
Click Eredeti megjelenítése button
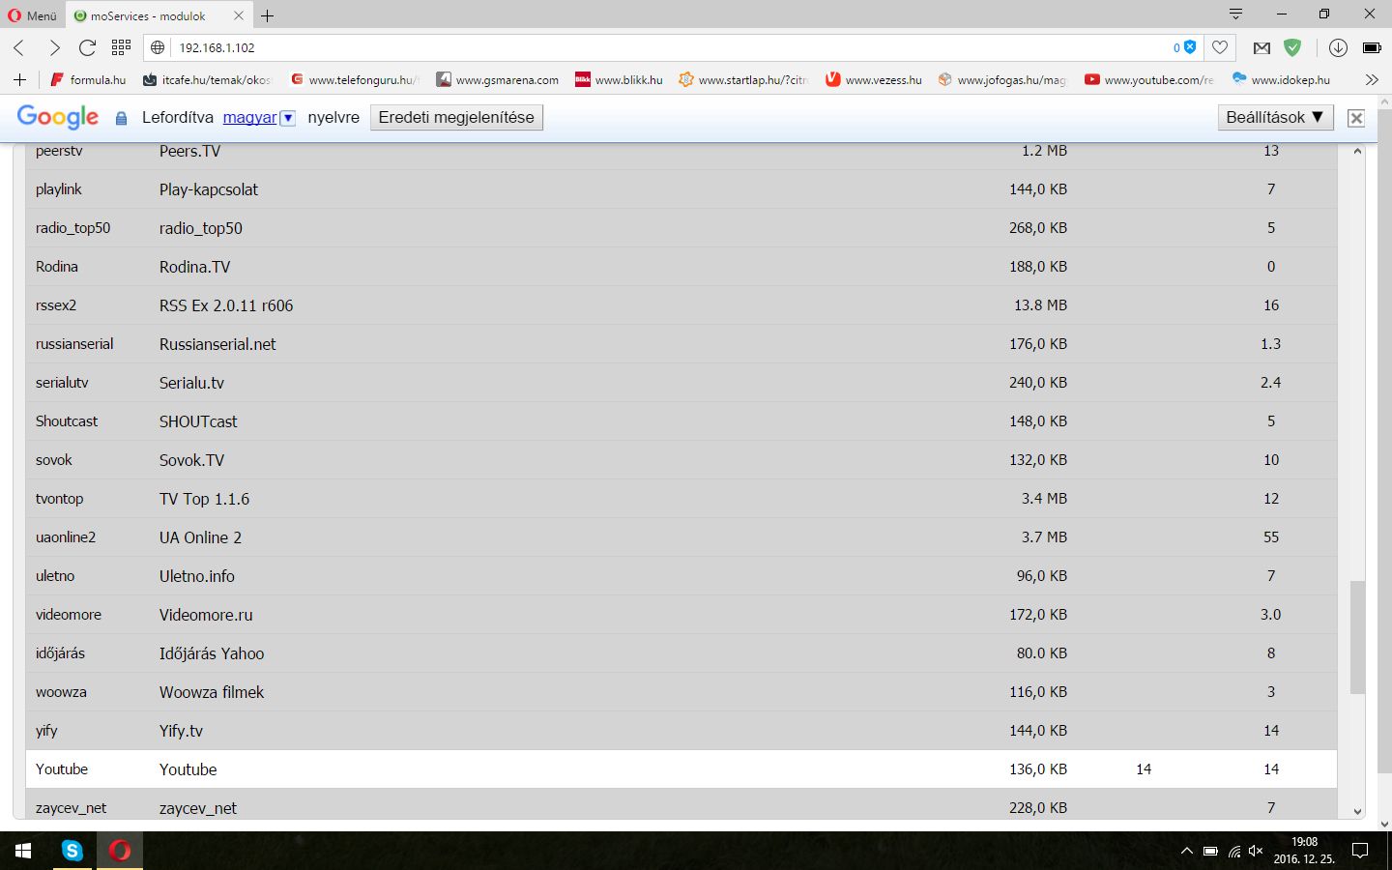[456, 117]
